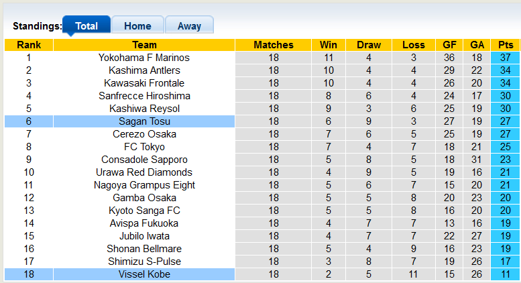The image size is (521, 283).
Task: Click Consadole Sapporo in the standings
Action: click(144, 160)
